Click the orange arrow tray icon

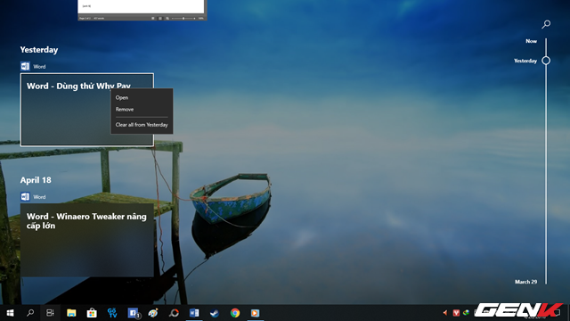tap(445, 313)
